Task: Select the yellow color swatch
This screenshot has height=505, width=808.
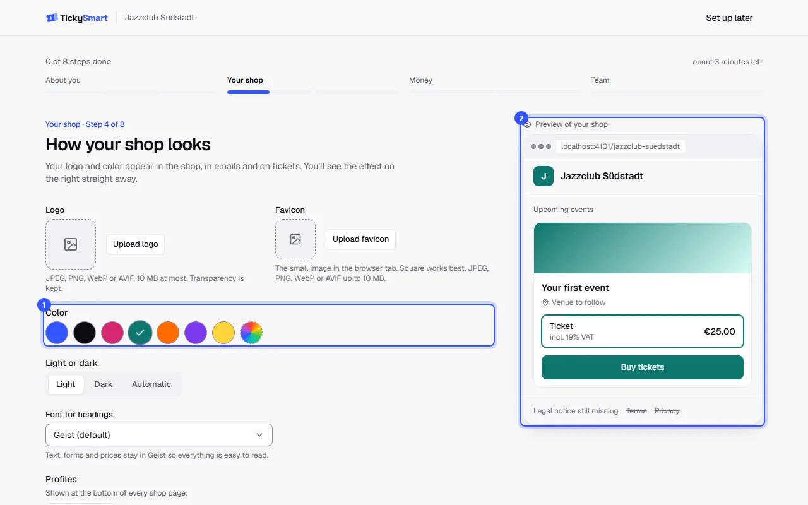Action: tap(223, 332)
